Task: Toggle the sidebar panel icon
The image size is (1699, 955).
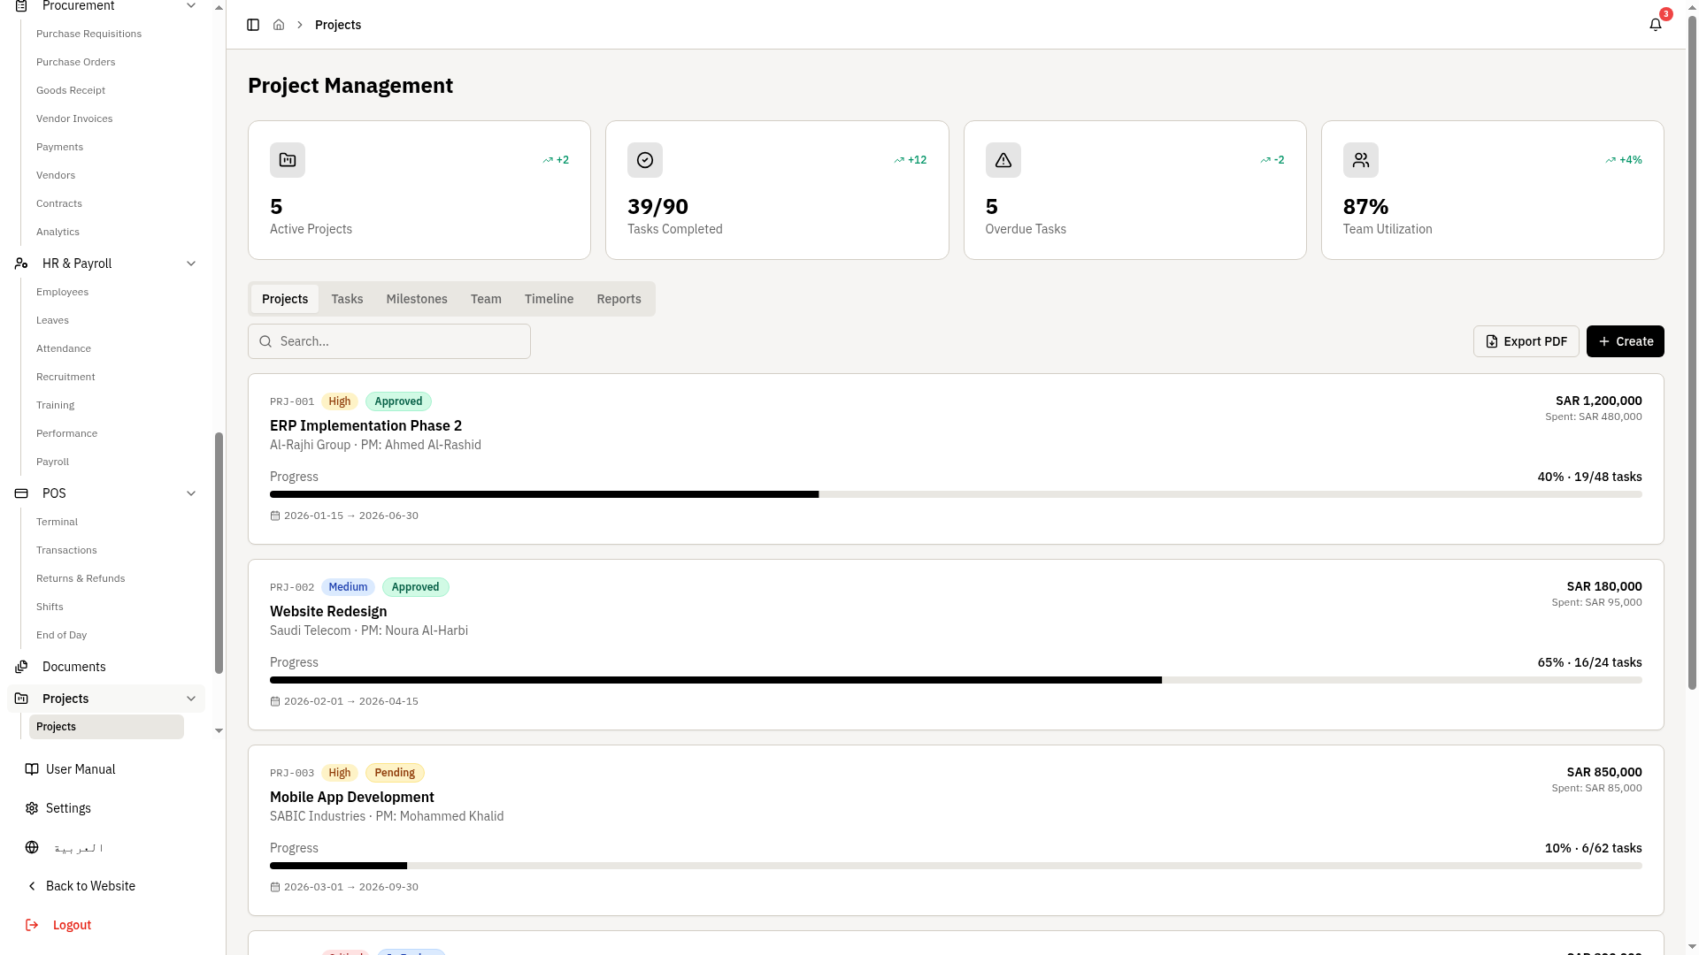Action: click(253, 25)
